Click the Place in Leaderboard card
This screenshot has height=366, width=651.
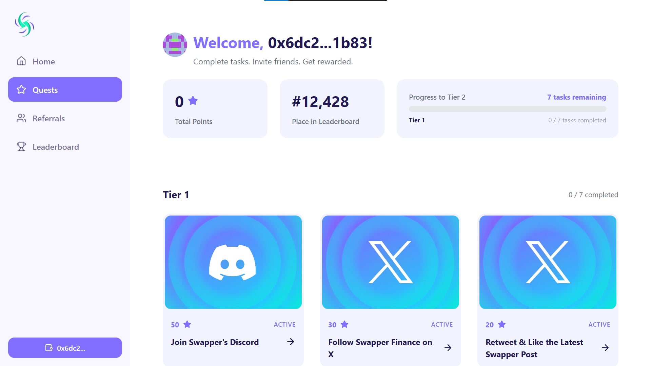pyautogui.click(x=332, y=109)
